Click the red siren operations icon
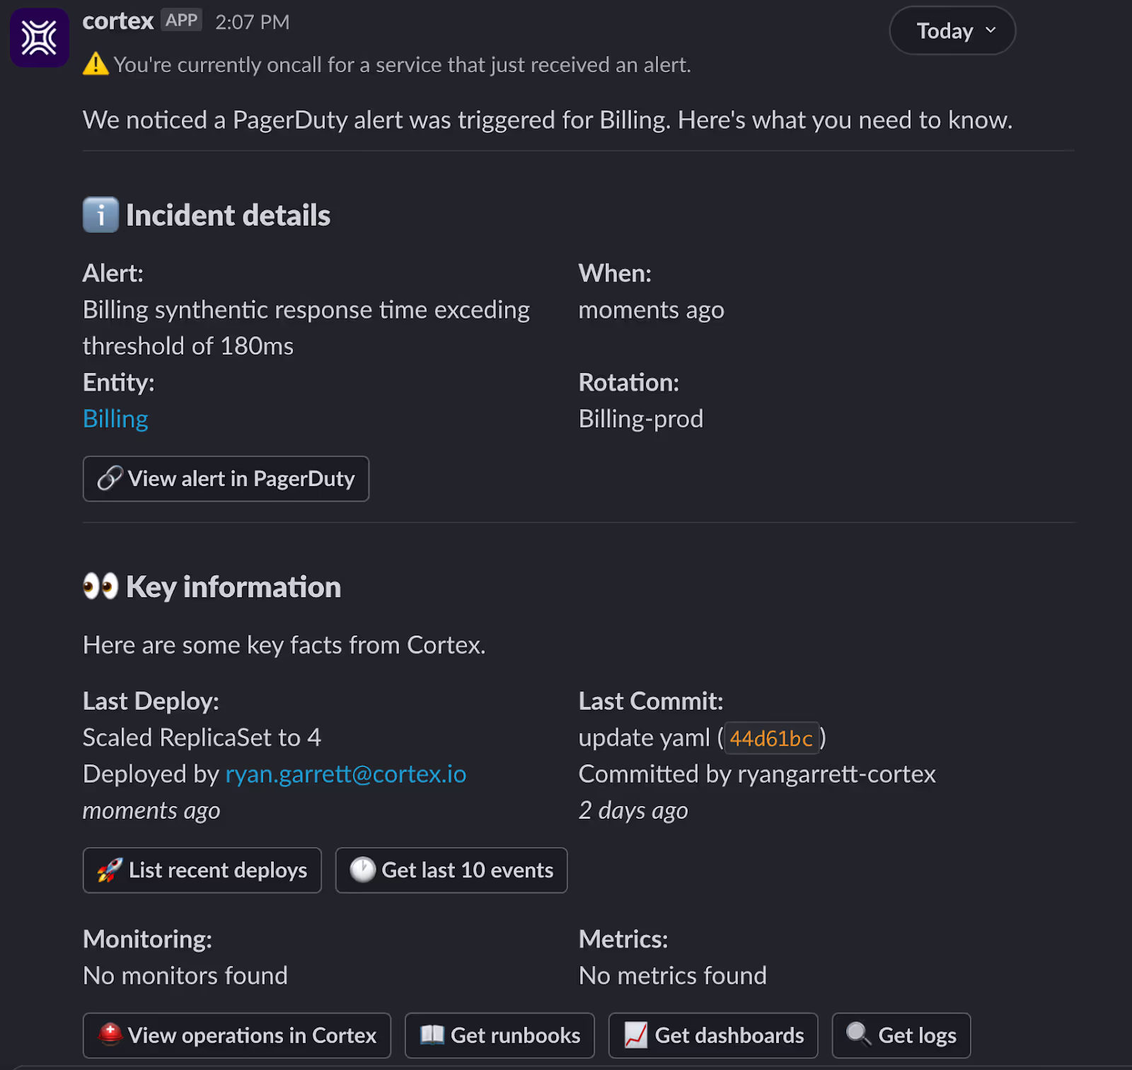 (110, 1035)
